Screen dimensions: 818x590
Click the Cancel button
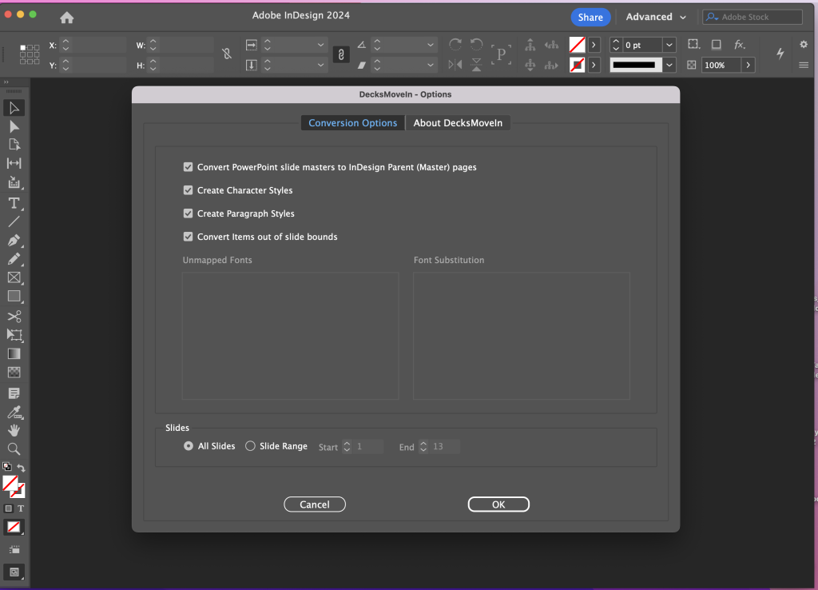315,504
